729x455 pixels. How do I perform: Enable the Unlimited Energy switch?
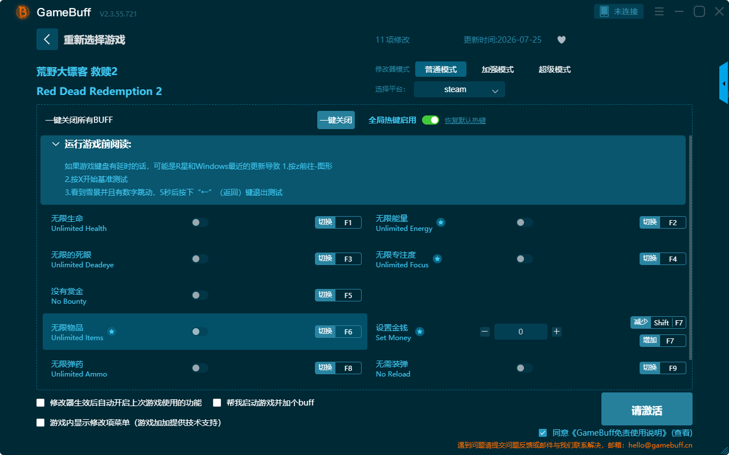525,222
